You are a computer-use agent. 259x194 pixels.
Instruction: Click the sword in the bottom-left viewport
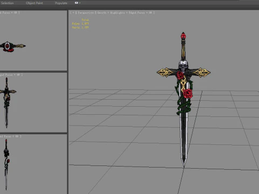click(x=6, y=164)
